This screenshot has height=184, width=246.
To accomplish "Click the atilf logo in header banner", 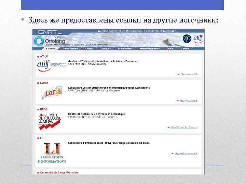I will coord(199,39).
